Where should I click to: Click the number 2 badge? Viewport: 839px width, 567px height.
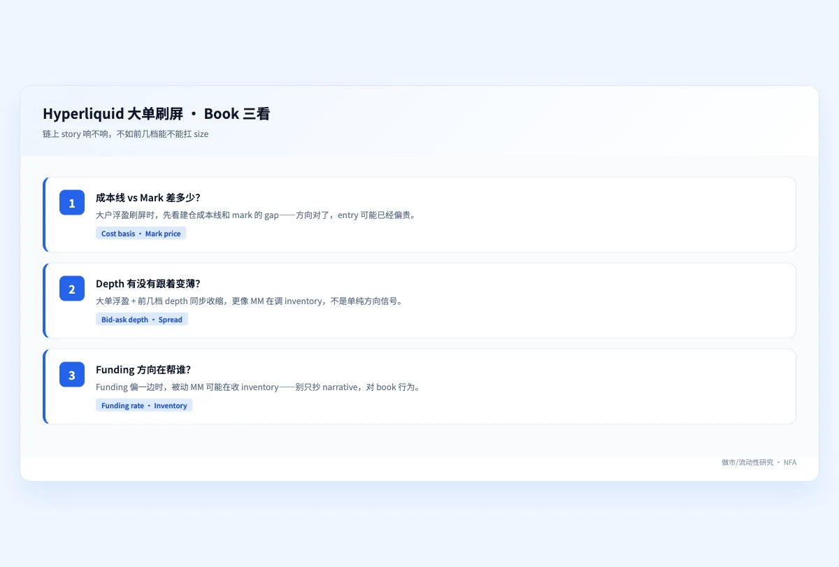pyautogui.click(x=72, y=289)
